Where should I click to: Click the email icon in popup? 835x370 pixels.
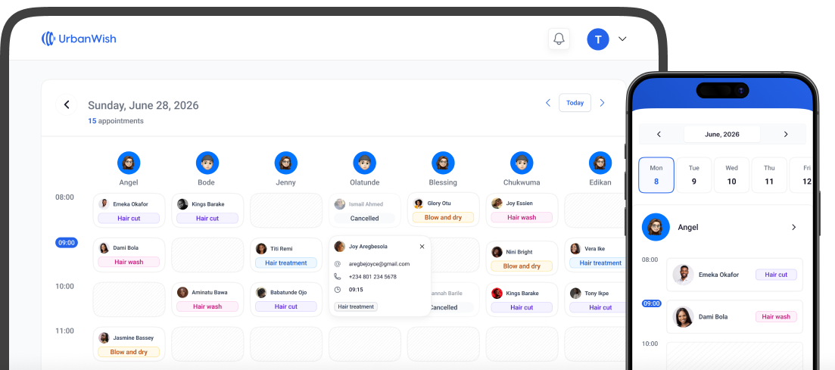(338, 263)
